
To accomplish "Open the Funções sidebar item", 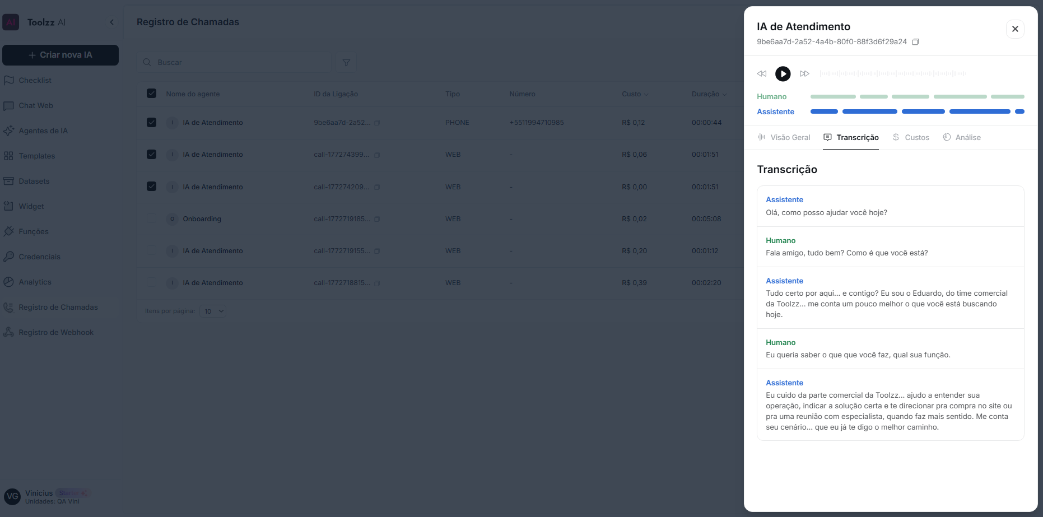I will coord(35,231).
